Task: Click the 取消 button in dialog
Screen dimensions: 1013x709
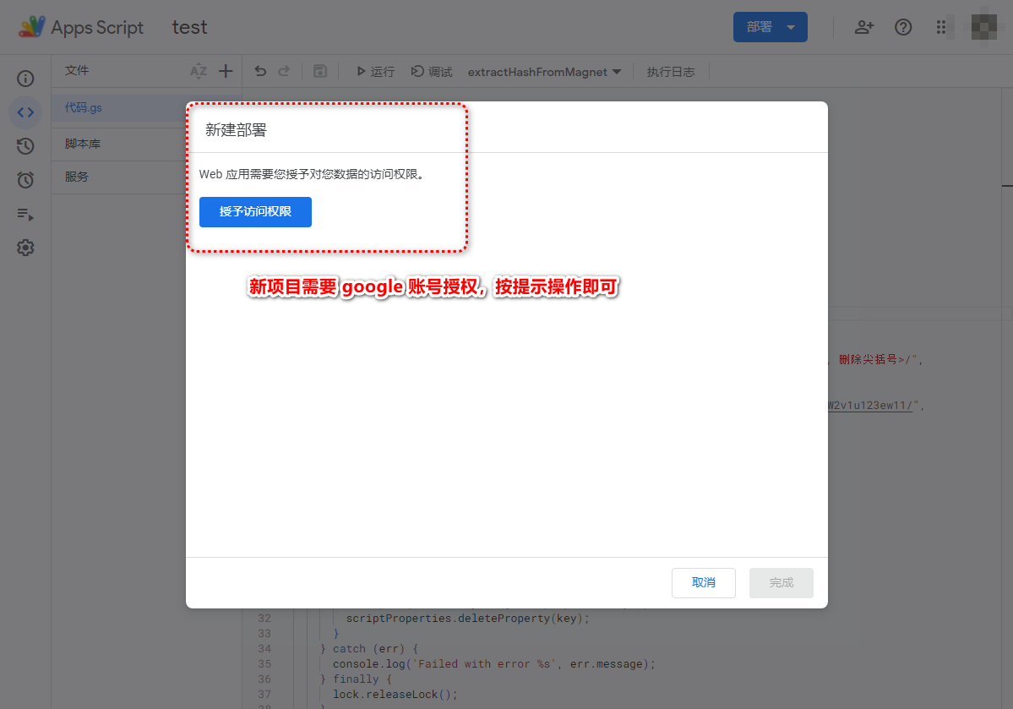Action: coord(704,583)
